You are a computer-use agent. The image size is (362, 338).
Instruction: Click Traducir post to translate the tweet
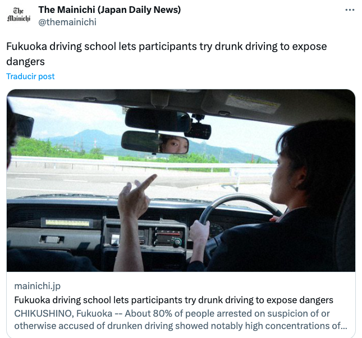(x=30, y=76)
